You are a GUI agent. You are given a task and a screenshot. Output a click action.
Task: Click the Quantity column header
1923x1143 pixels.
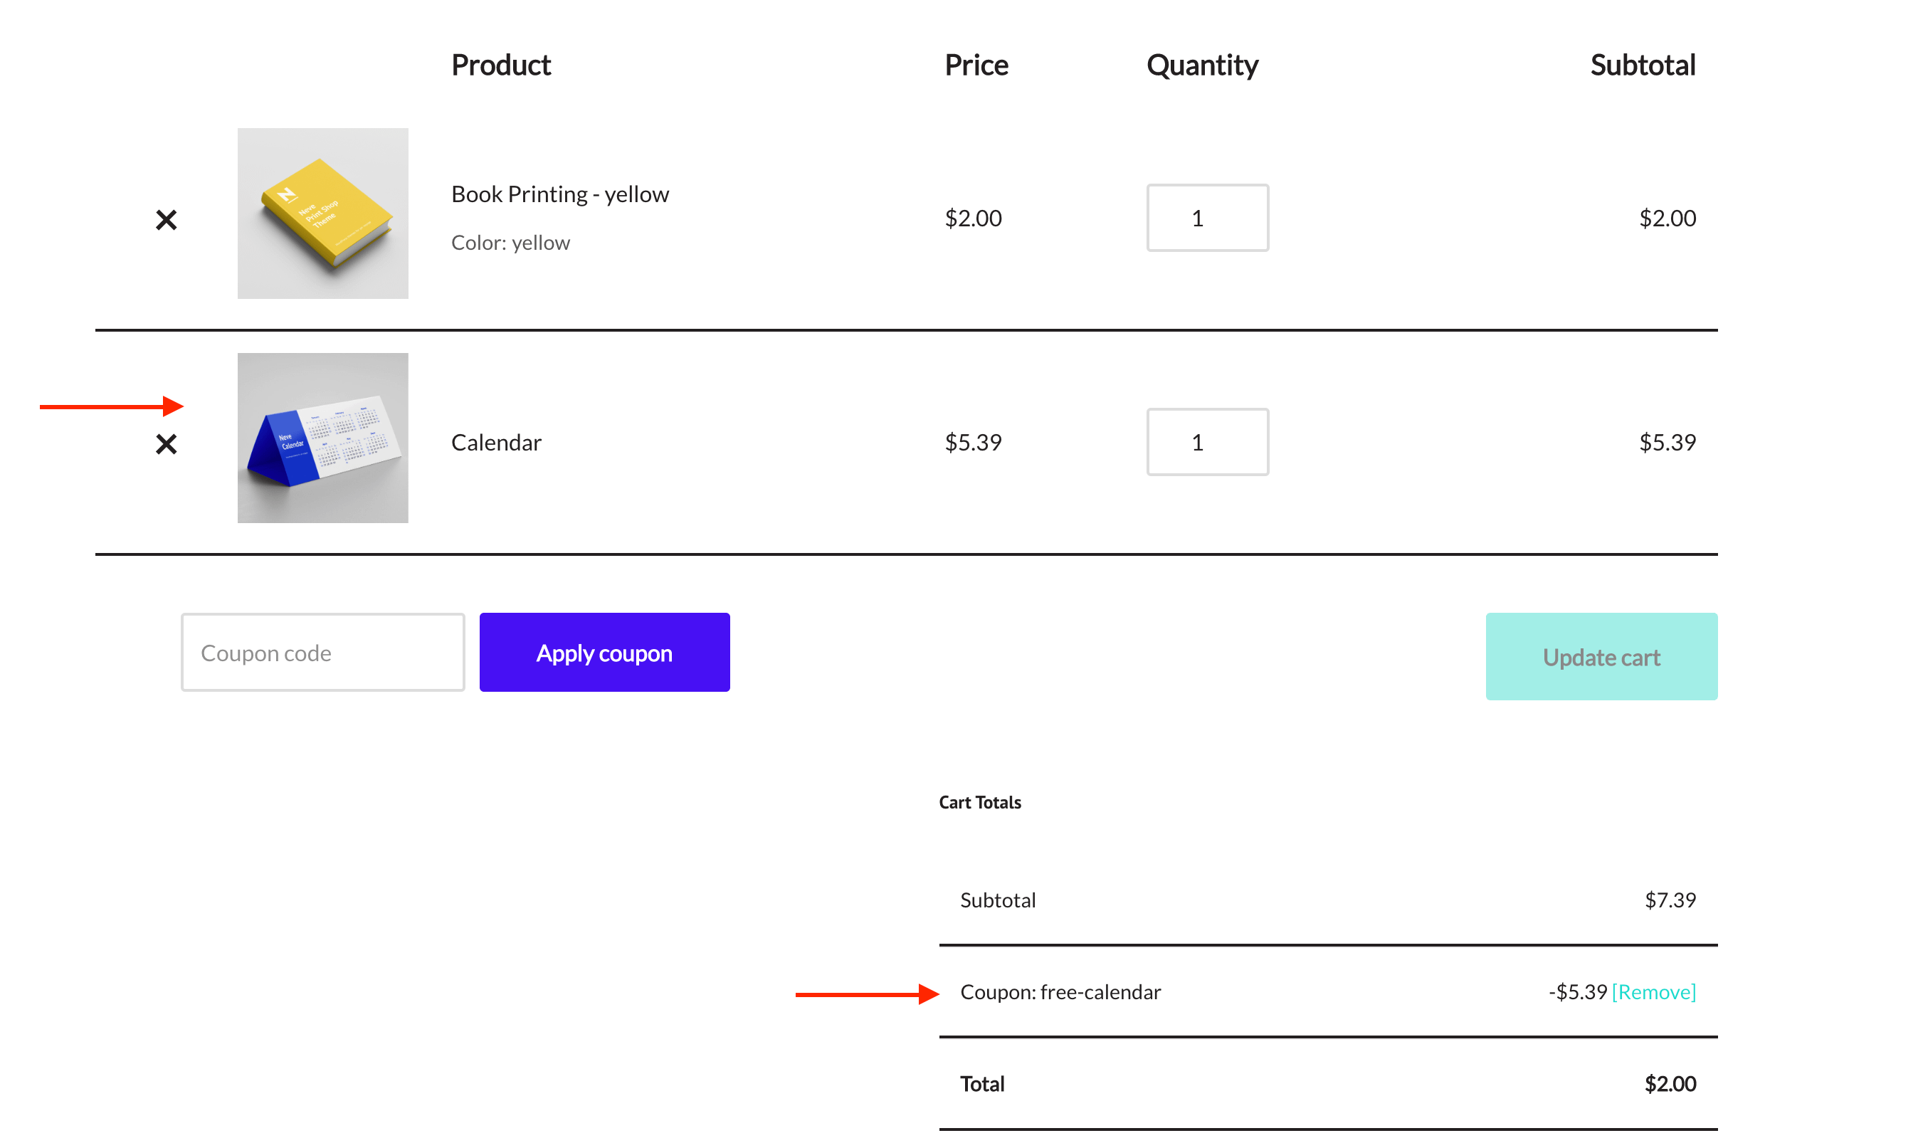point(1201,65)
